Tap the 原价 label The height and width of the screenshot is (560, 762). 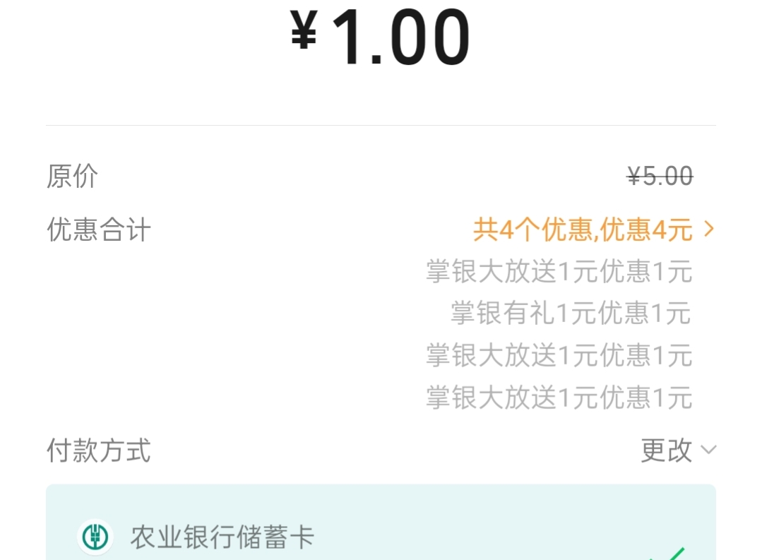[72, 176]
